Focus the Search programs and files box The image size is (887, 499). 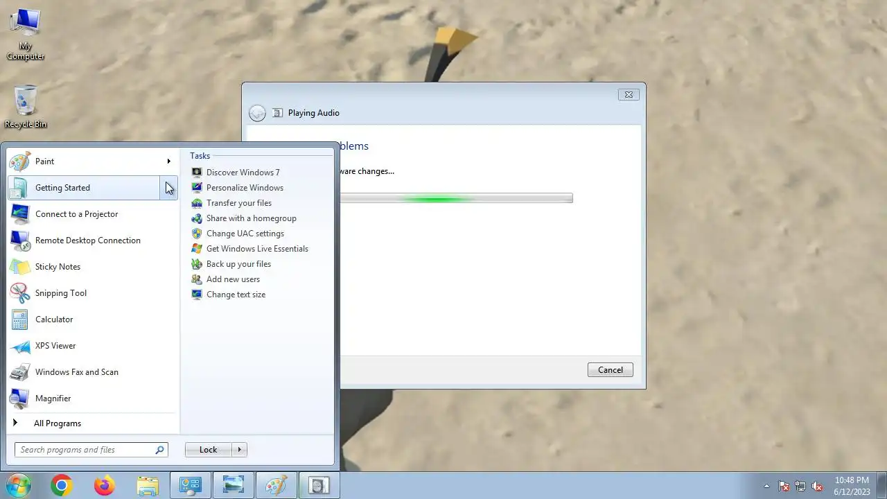(x=91, y=450)
